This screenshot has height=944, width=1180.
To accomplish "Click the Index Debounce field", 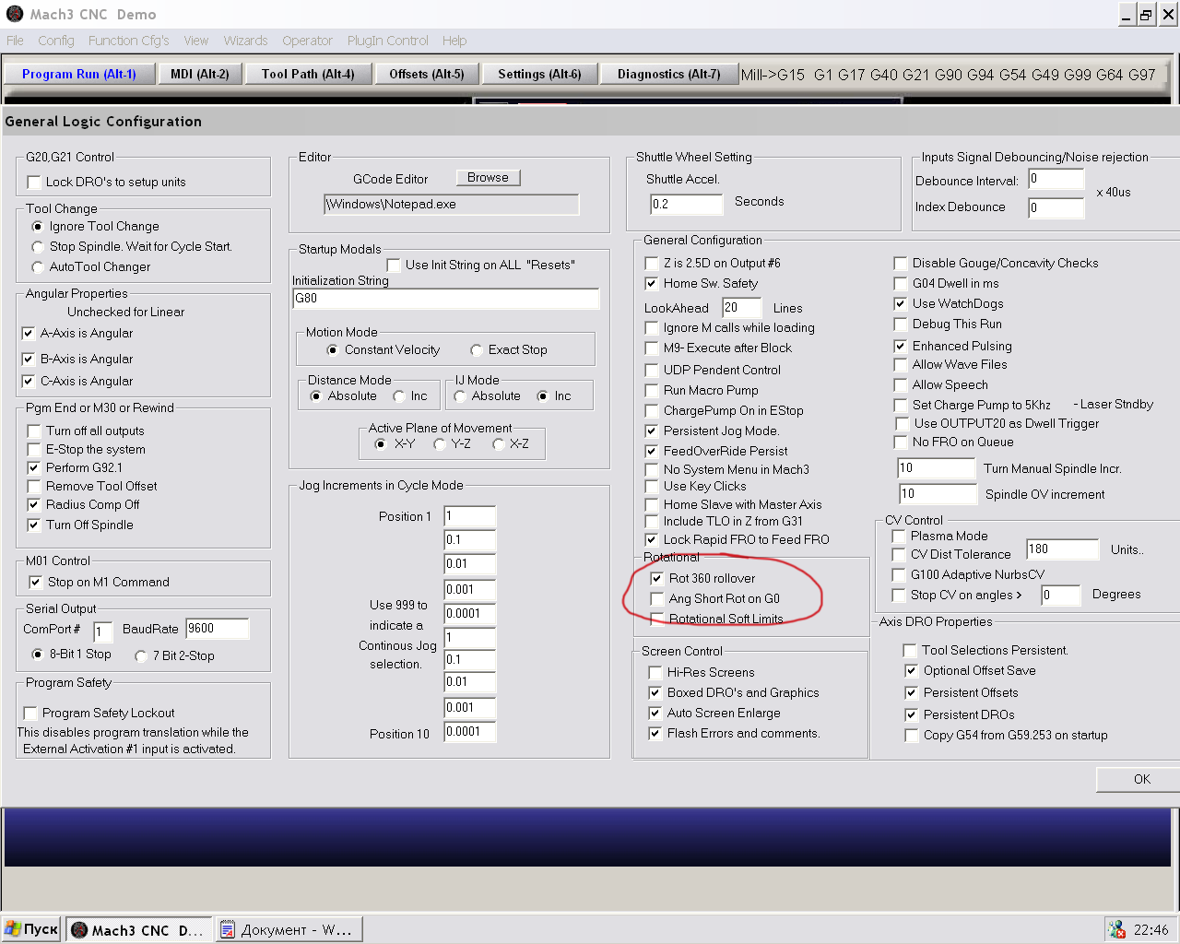I will (x=1056, y=208).
